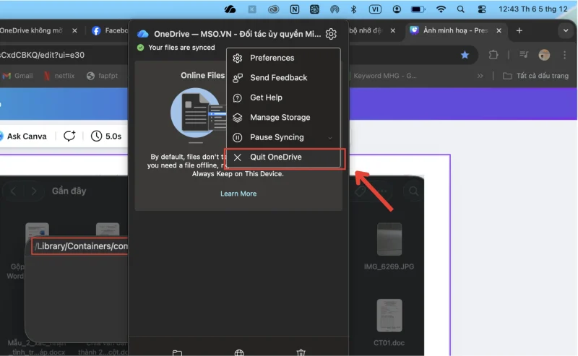Open the Learn More link
This screenshot has height=356, width=578.
pos(238,194)
